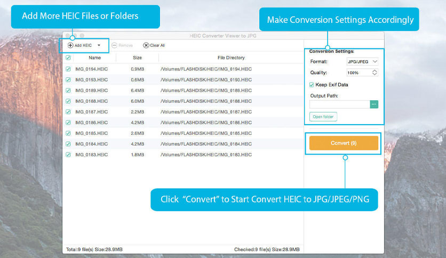This screenshot has width=446, height=258.
Task: Click the orange Convert (9) button
Action: click(x=344, y=143)
